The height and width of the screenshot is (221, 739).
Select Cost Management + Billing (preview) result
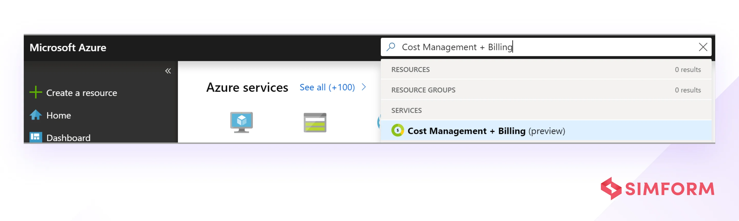coord(546,131)
